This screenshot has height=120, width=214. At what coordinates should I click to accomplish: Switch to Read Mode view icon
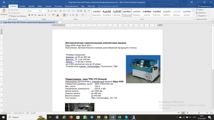(x=178, y=113)
